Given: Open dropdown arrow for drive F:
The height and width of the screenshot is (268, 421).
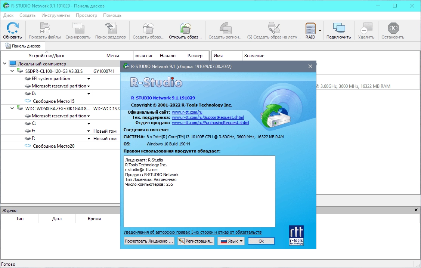Looking at the screenshot, I should tap(89, 139).
